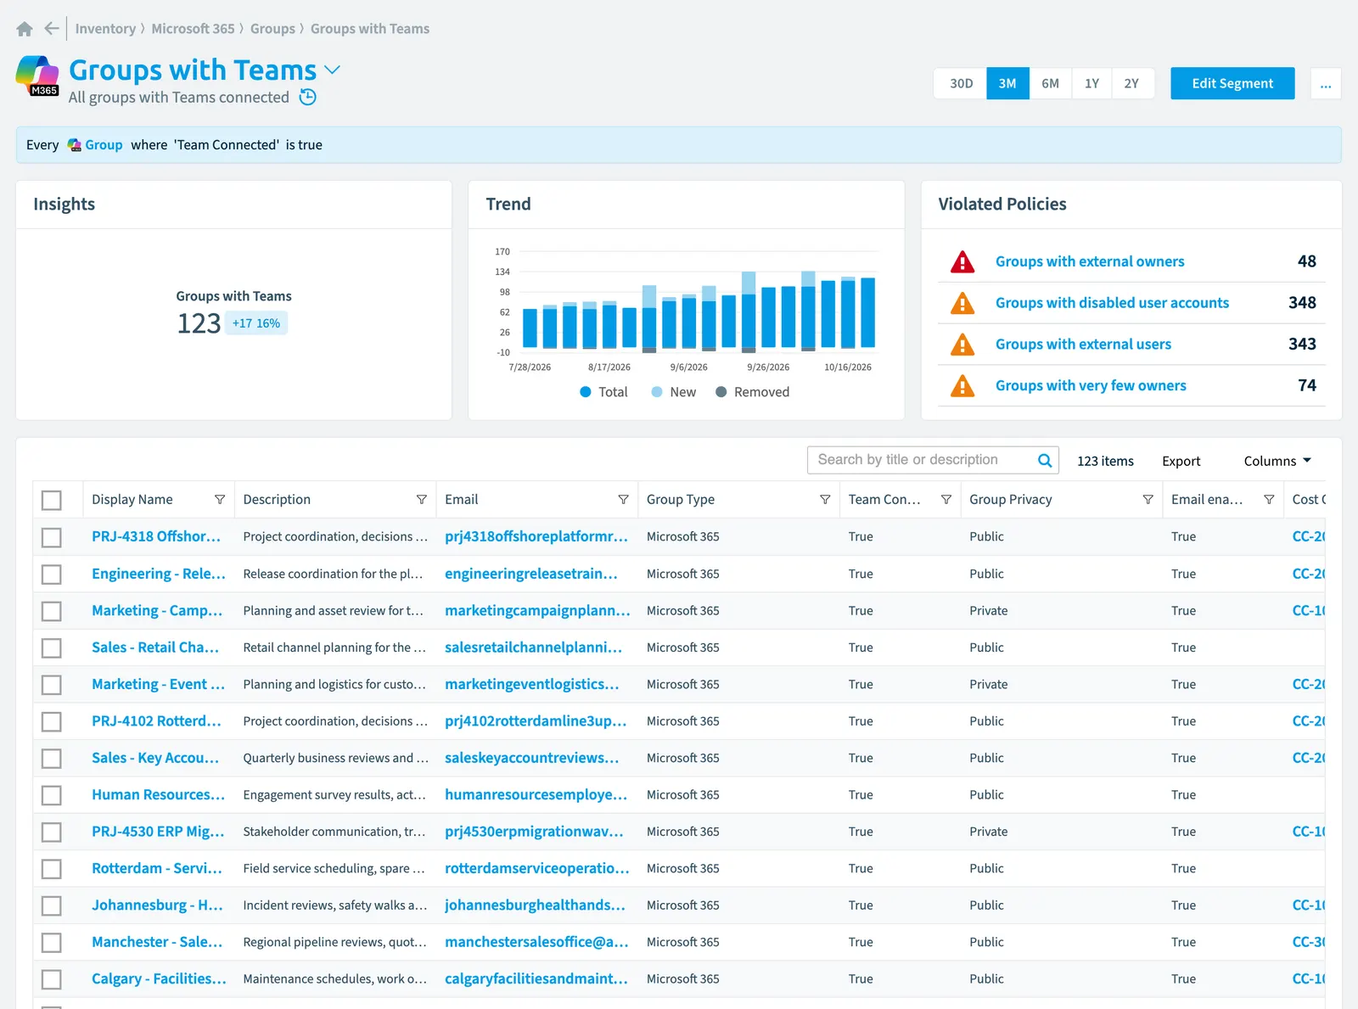Select the 30D time range

pos(961,83)
